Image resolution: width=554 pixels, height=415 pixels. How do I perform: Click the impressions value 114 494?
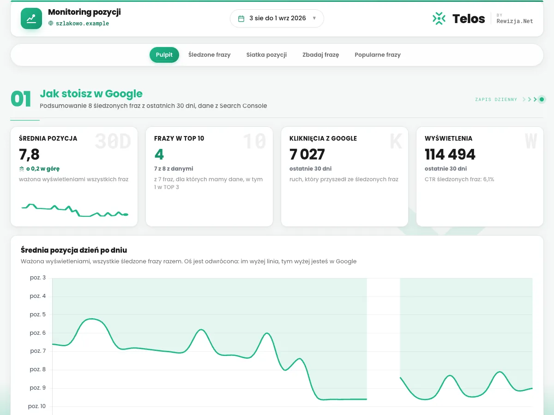(x=450, y=154)
